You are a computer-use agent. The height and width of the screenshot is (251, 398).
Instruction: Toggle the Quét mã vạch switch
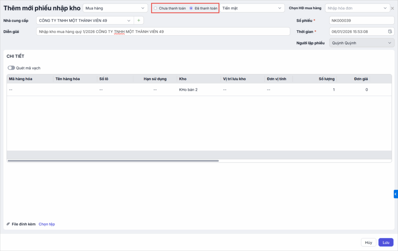pos(11,68)
